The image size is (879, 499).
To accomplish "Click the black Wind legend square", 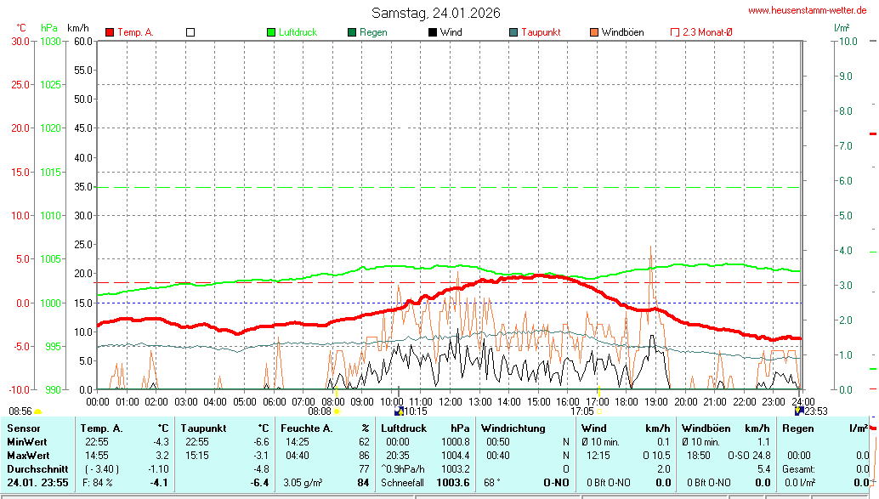I will coord(433,32).
